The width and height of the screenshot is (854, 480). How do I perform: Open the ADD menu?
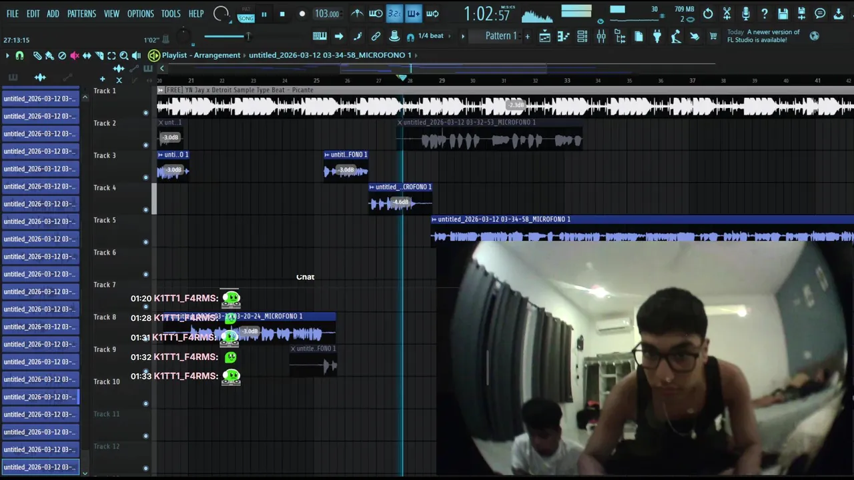(x=53, y=13)
